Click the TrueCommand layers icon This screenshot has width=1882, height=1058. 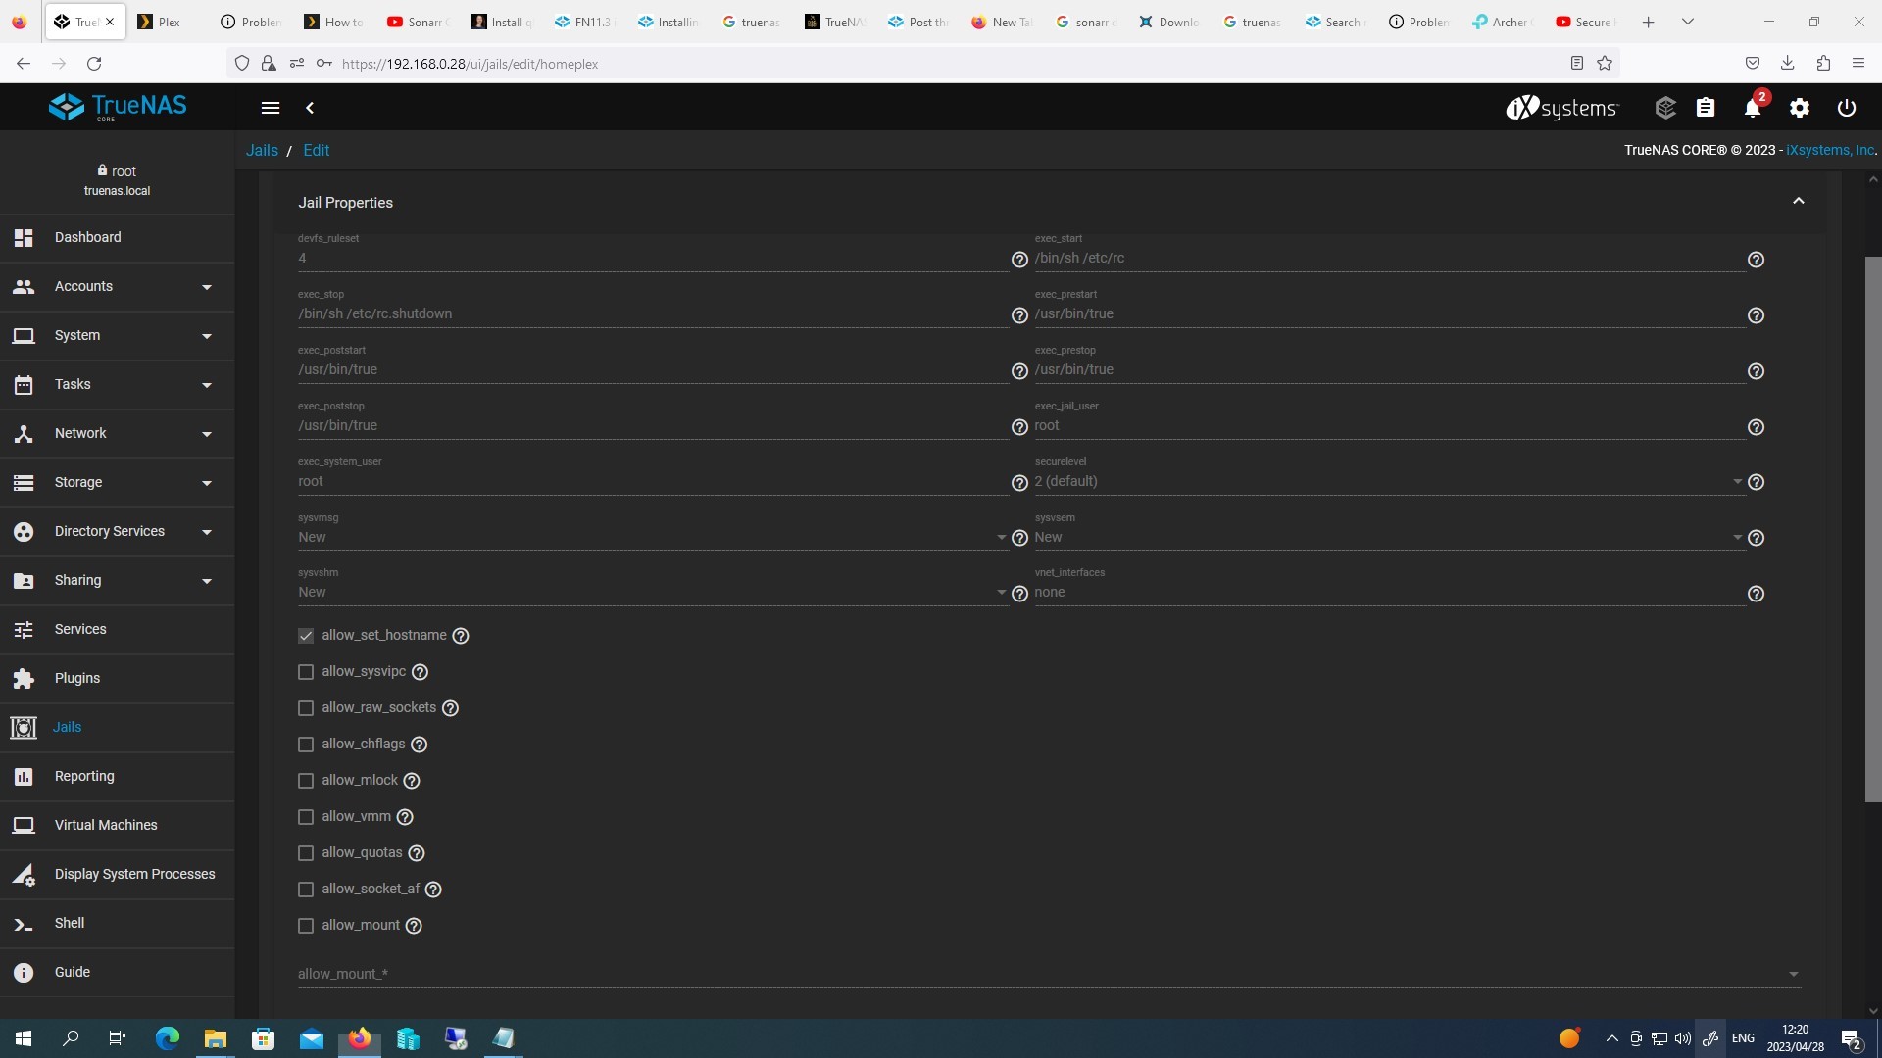(1665, 108)
